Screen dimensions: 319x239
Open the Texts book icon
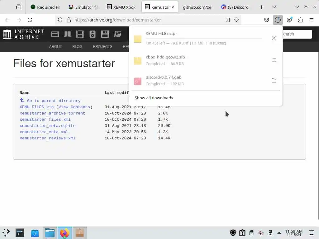tap(68, 34)
